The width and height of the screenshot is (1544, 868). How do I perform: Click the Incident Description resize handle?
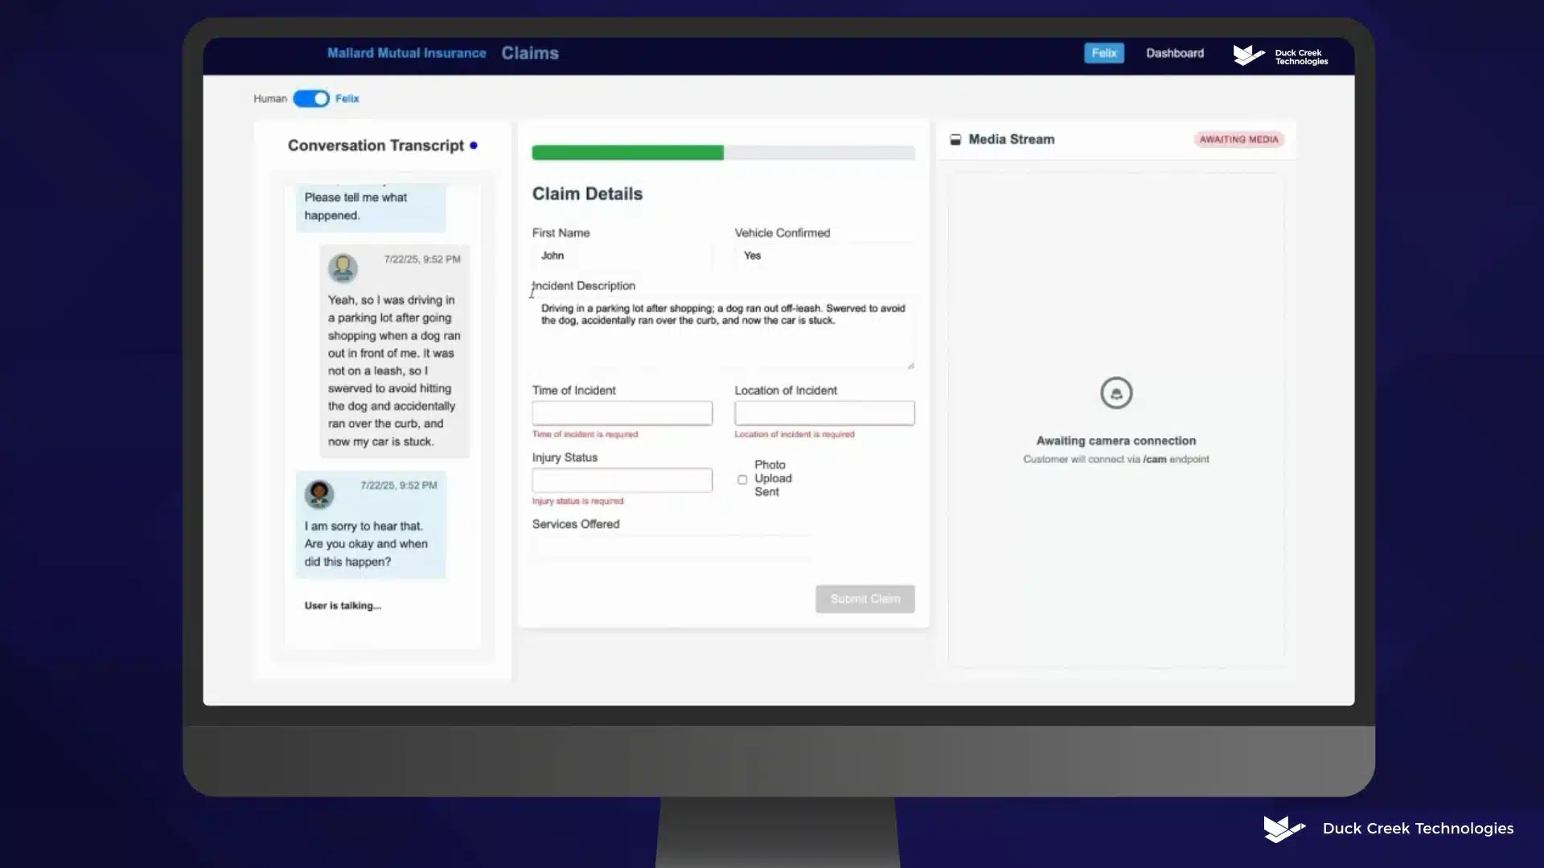coord(910,366)
